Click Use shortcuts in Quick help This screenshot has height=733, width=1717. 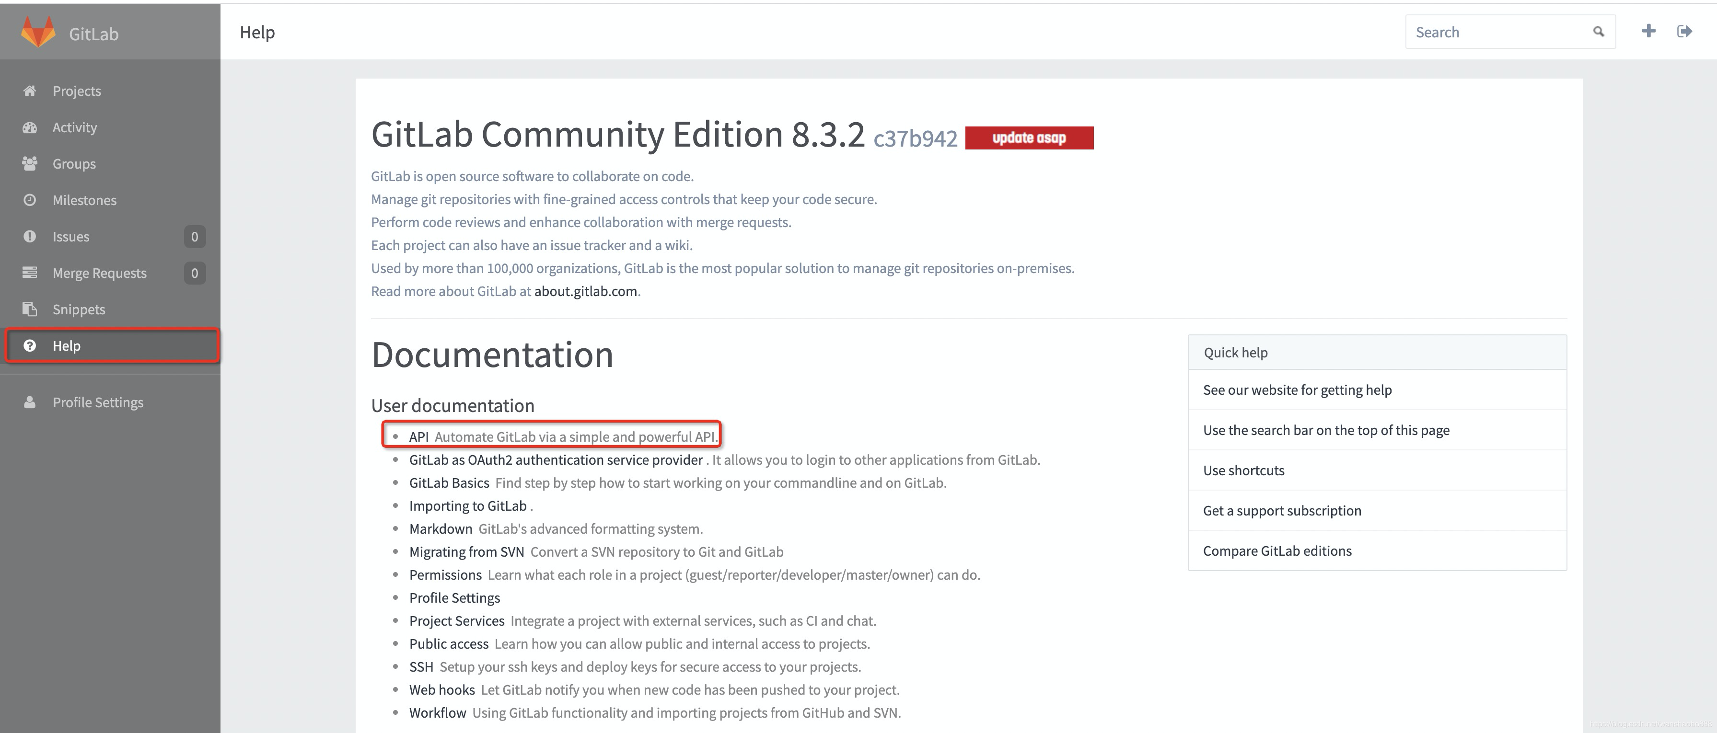pos(1377,470)
